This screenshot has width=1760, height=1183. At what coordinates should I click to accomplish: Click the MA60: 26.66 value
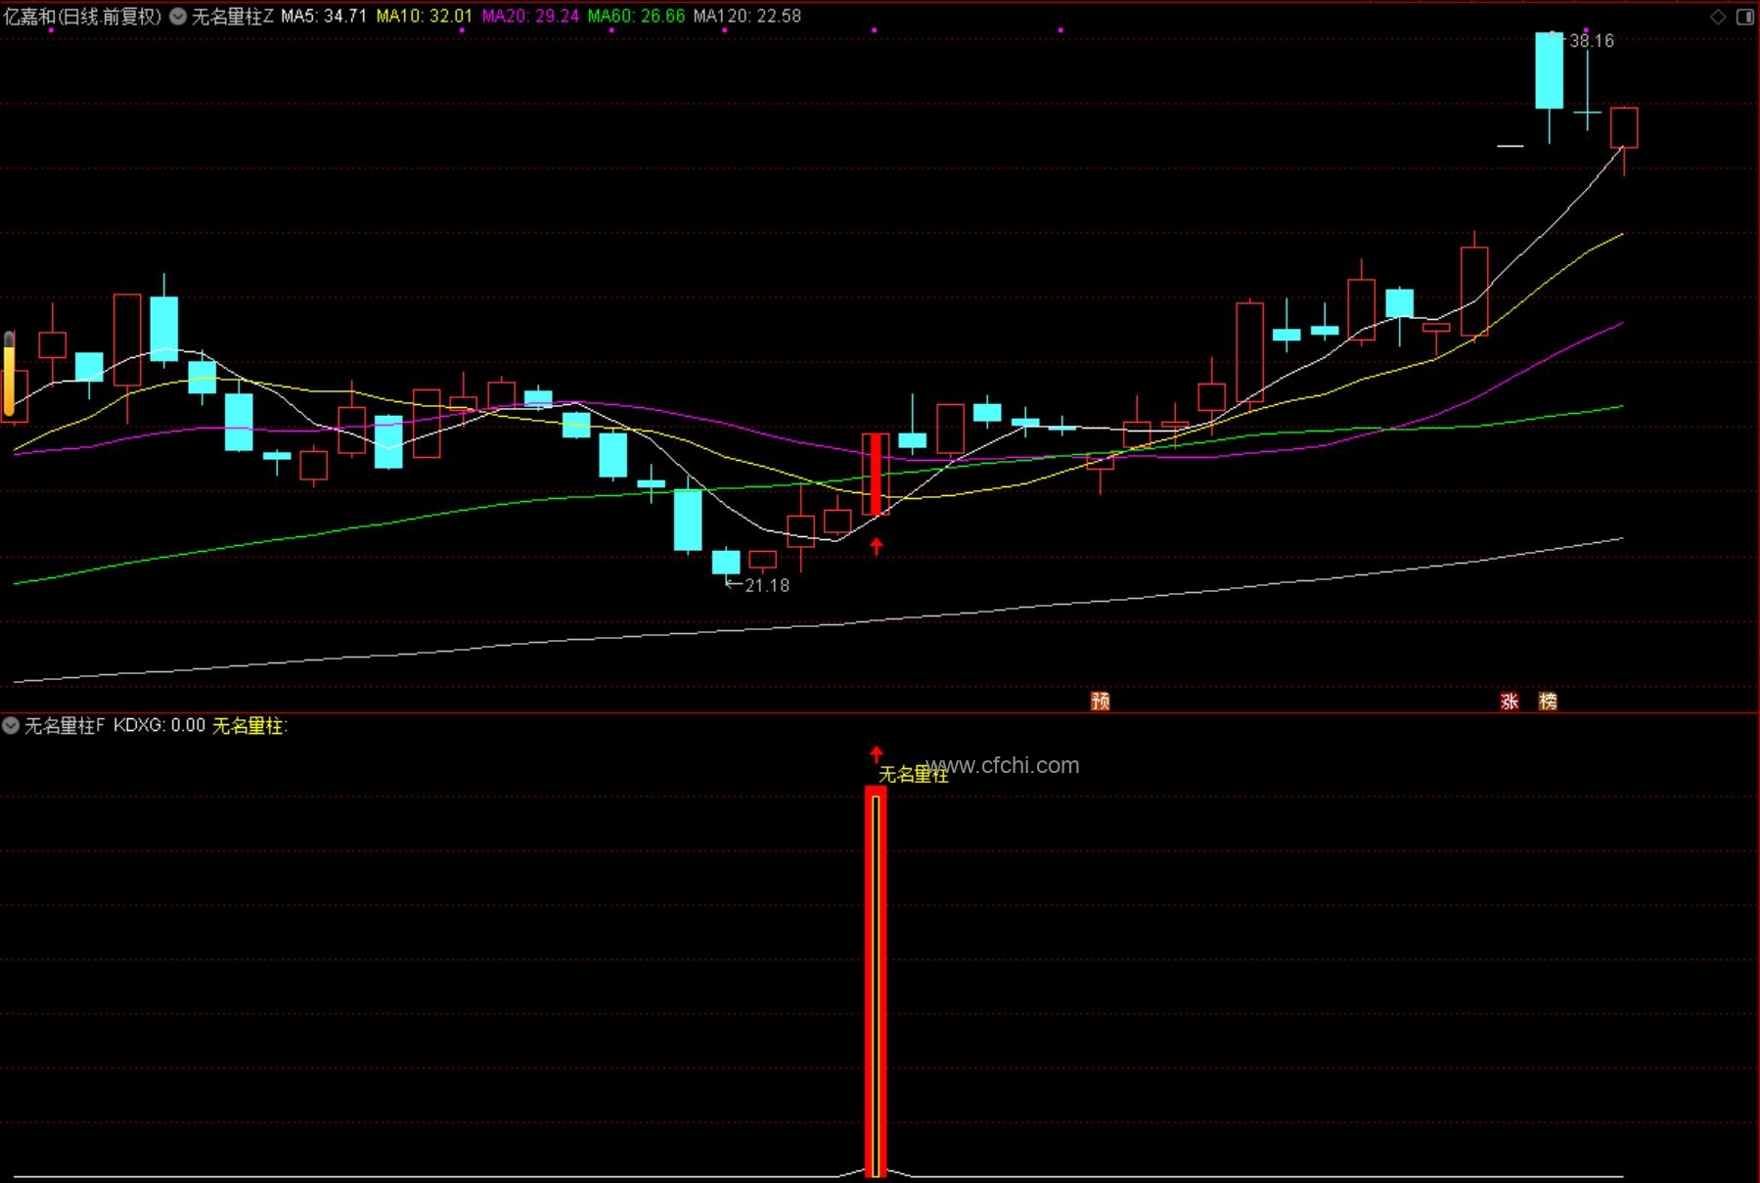[x=636, y=16]
